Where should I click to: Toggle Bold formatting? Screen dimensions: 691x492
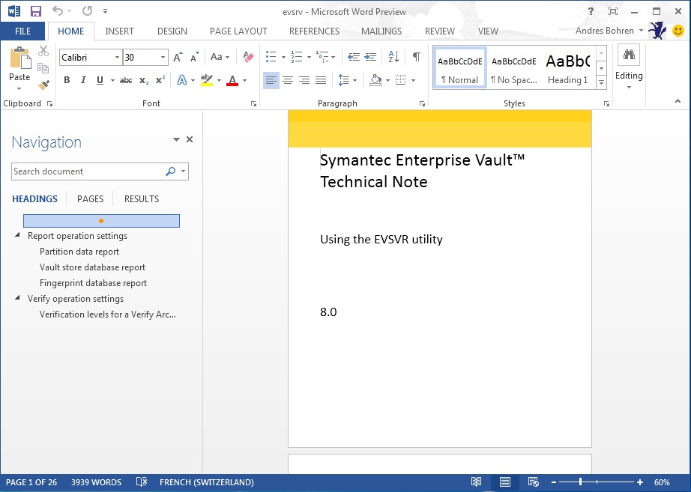[67, 80]
